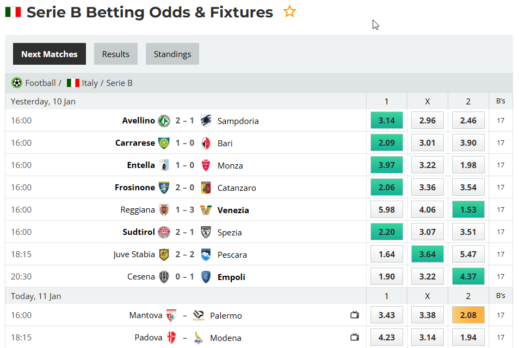Open the Italy breadcrumb link
The image size is (519, 348).
point(90,83)
